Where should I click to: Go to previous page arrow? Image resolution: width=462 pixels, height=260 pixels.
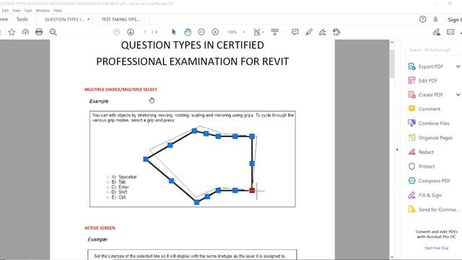[117, 32]
